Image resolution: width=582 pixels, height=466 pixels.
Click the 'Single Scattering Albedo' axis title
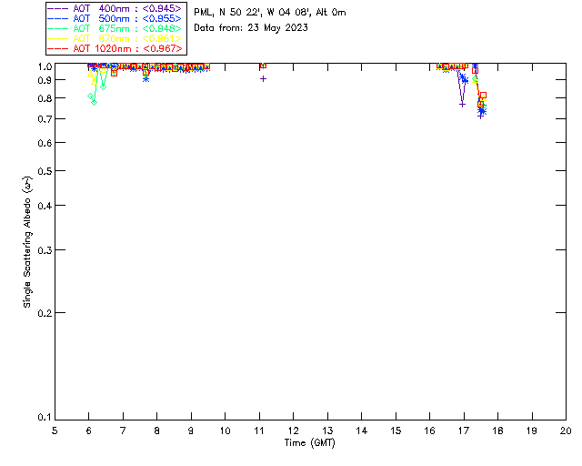tap(27, 241)
